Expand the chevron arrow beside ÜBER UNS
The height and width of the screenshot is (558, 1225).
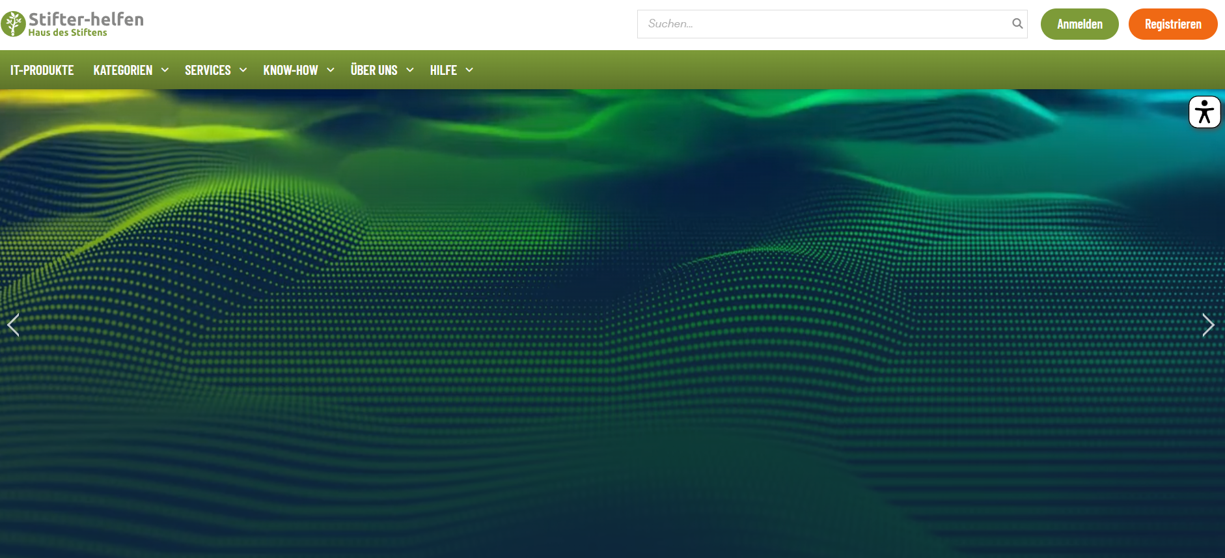point(410,70)
